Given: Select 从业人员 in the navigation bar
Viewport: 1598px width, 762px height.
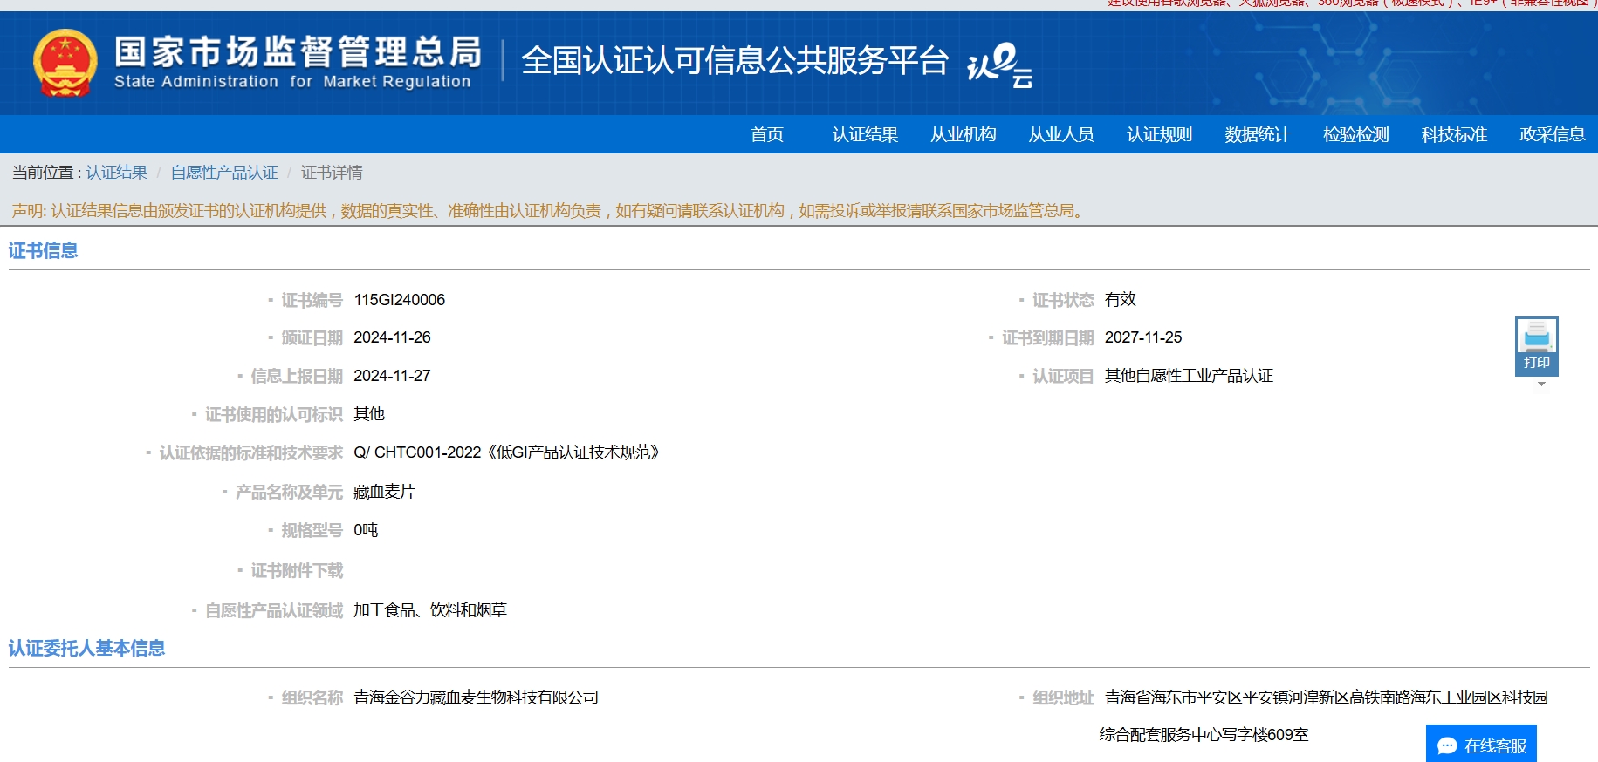Looking at the screenshot, I should click(x=1061, y=134).
